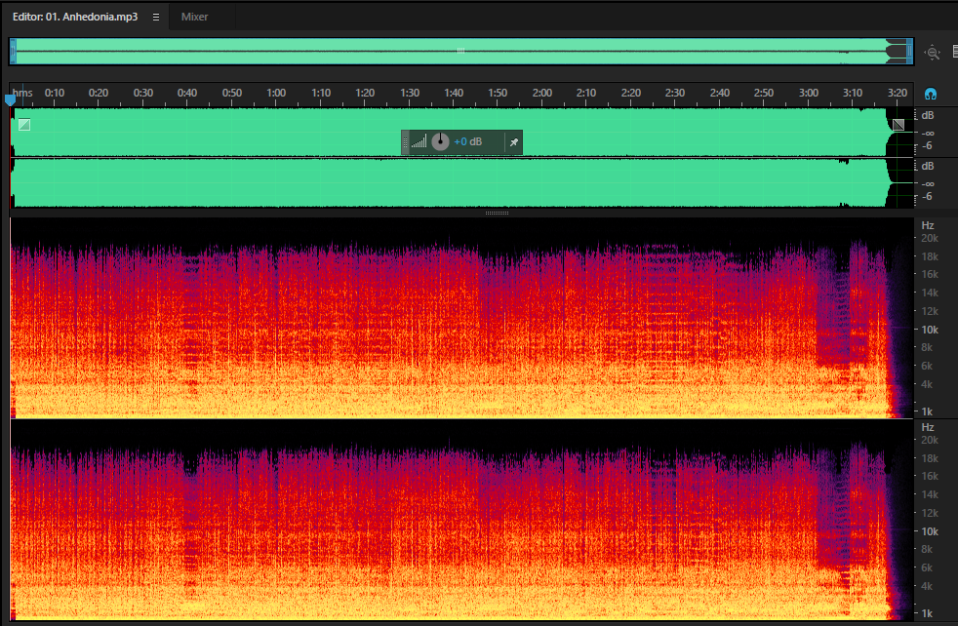Viewport: 958px width, 626px height.
Task: Click the 2:30 mark on time ruler
Action: [674, 93]
